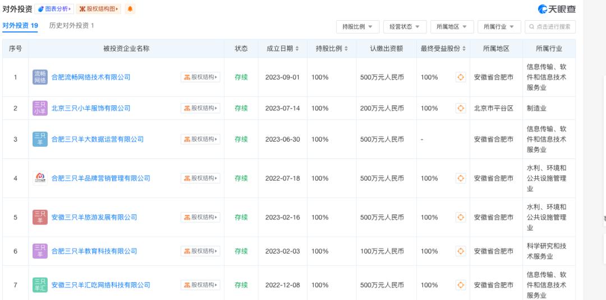Click the green 三只羊汇 company logo
This screenshot has height=300, width=606.
coord(40,285)
